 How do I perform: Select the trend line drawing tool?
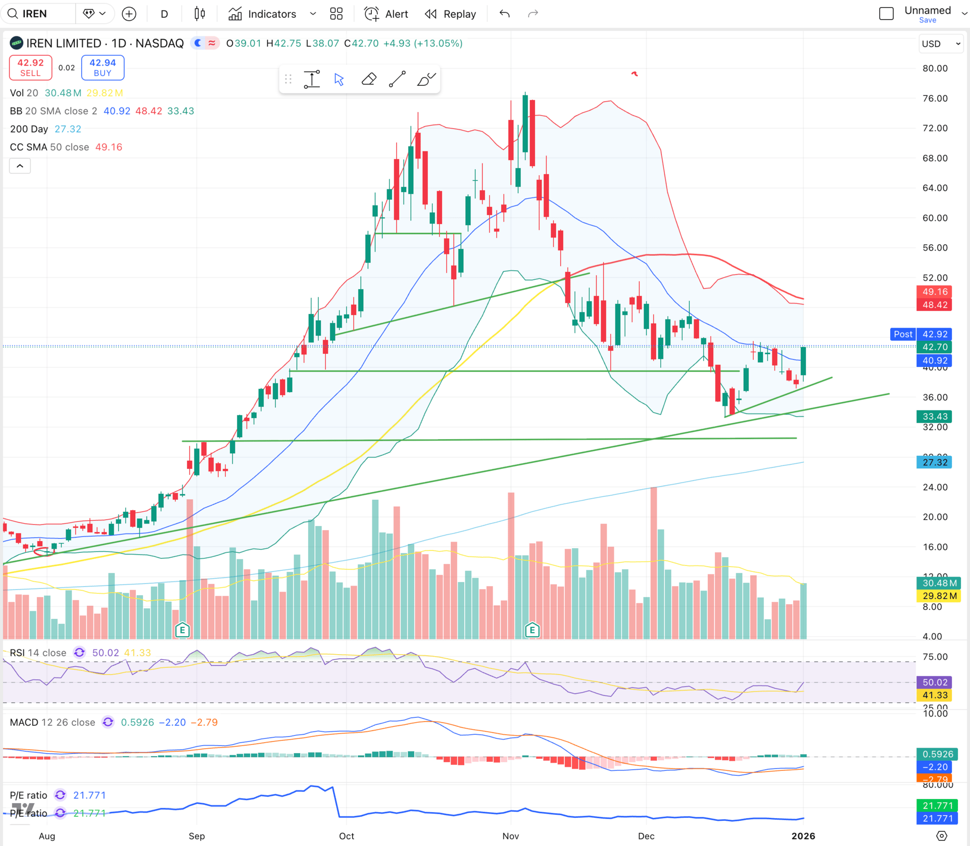coord(397,79)
